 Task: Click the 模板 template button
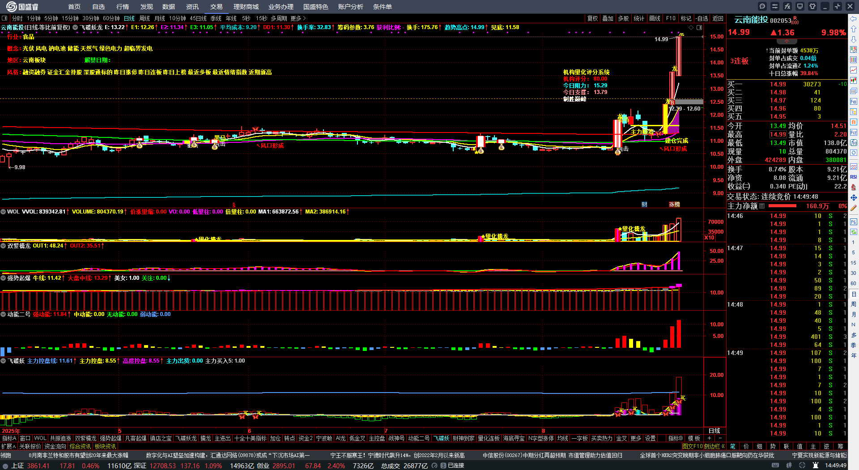click(x=694, y=438)
